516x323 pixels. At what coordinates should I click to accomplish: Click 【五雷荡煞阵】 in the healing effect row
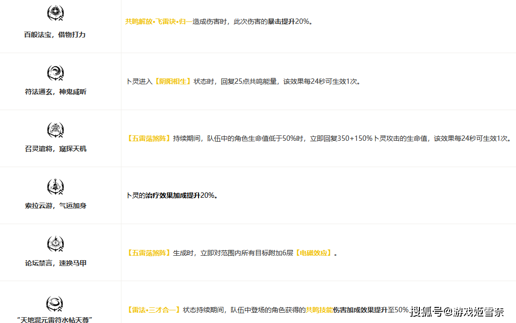tap(149, 138)
